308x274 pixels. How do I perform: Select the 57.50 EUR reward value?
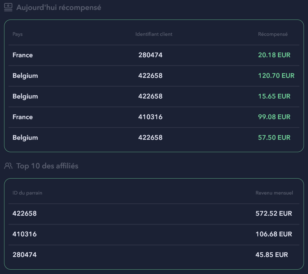(274, 138)
